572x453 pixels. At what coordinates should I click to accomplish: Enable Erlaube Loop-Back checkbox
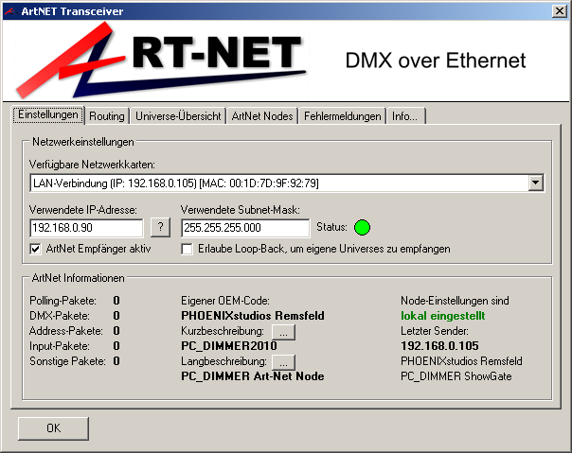(x=187, y=250)
